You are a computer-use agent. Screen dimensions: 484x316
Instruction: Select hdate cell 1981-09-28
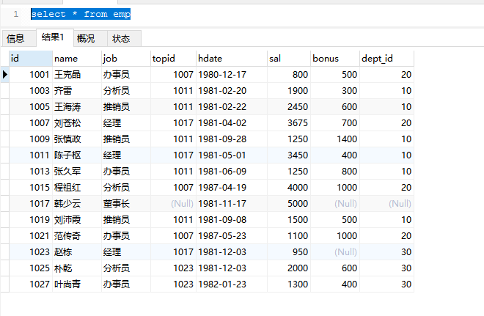(232, 139)
